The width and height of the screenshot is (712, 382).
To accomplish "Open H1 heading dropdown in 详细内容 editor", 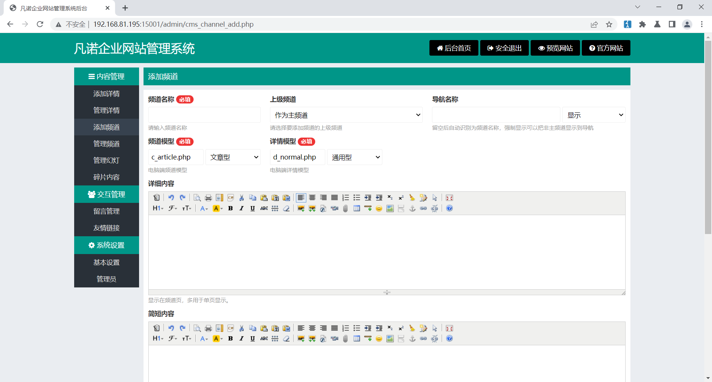I will tap(158, 208).
